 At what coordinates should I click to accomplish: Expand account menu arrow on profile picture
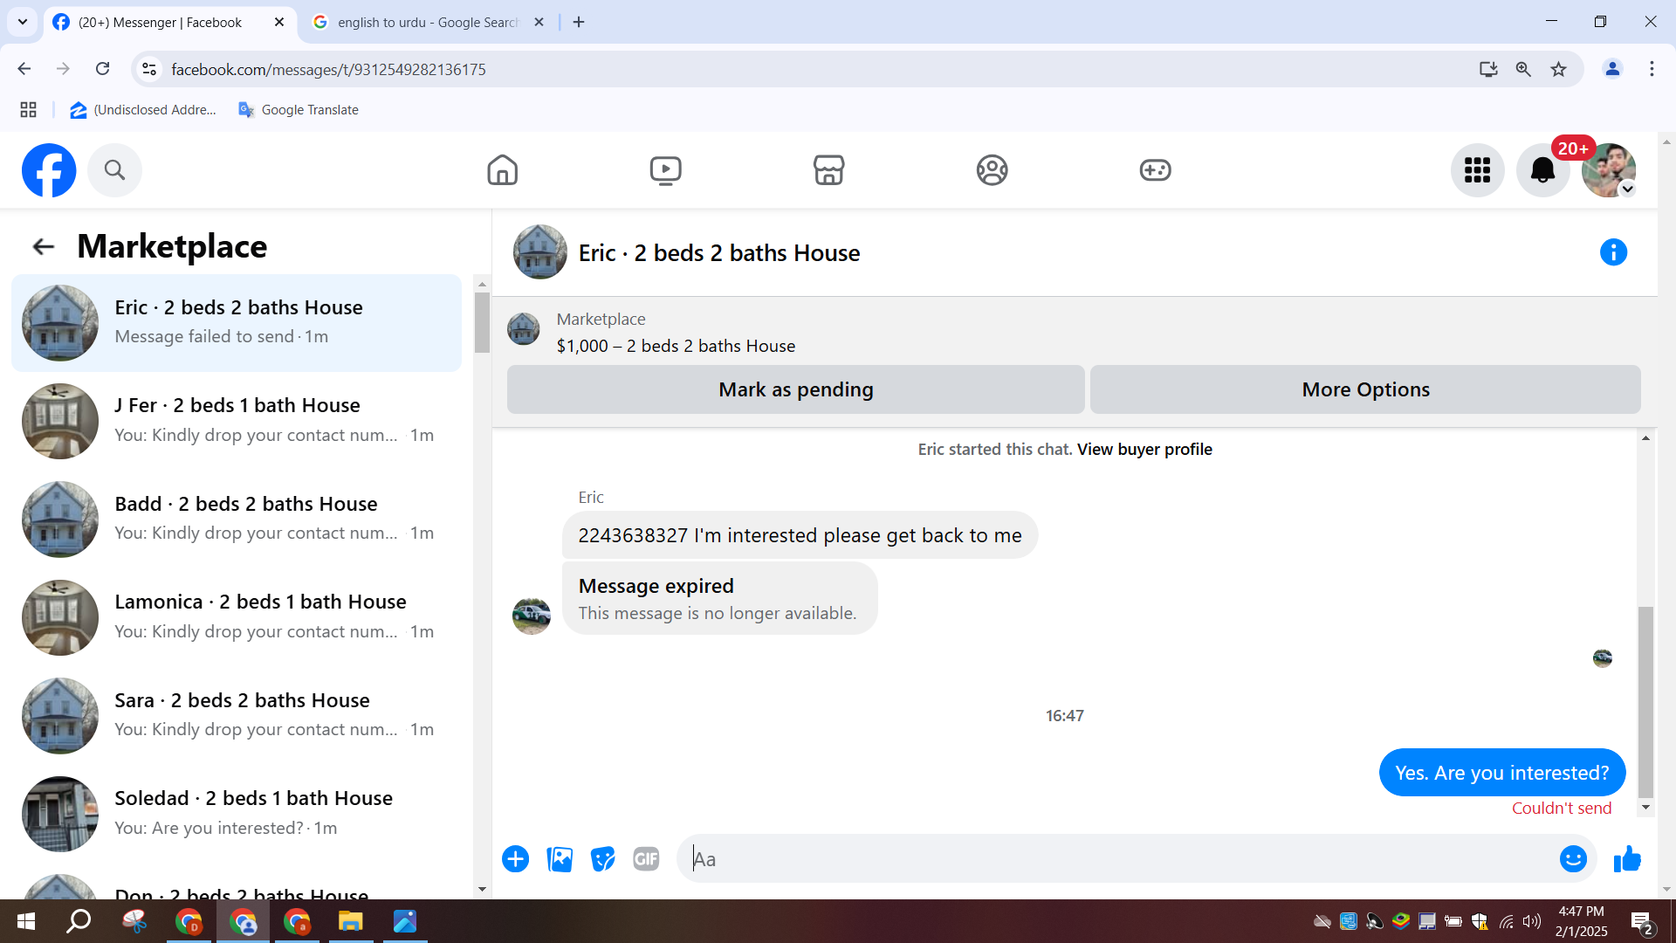pos(1627,189)
